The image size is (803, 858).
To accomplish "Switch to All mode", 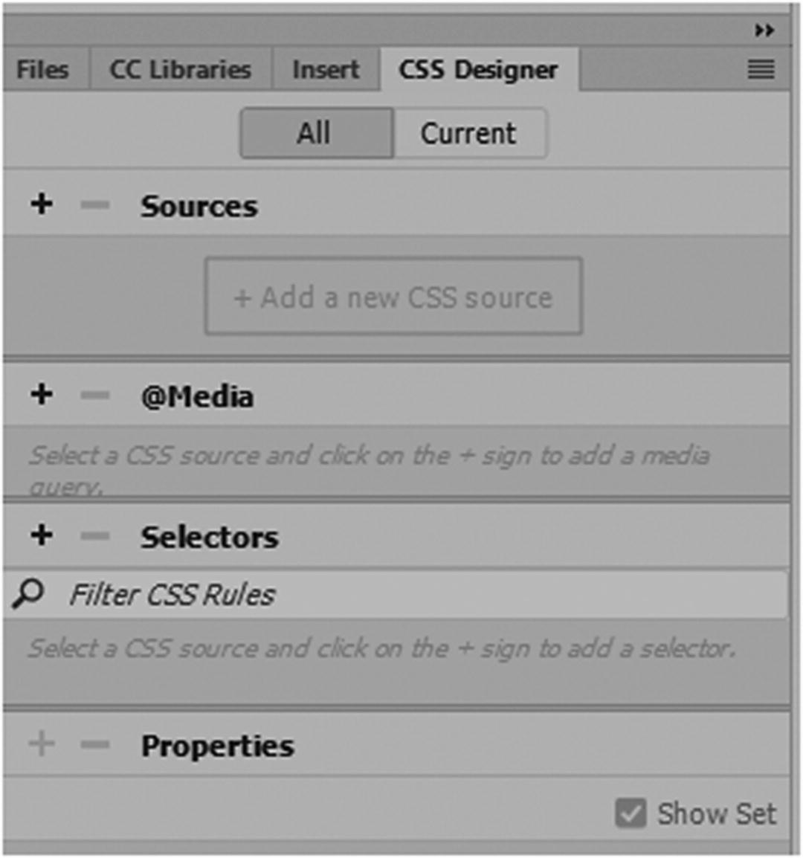I will click(x=315, y=134).
